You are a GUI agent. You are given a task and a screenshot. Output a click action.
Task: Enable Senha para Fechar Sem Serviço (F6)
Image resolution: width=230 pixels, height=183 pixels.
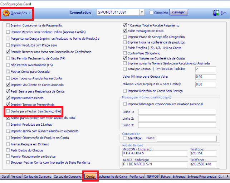(8, 111)
